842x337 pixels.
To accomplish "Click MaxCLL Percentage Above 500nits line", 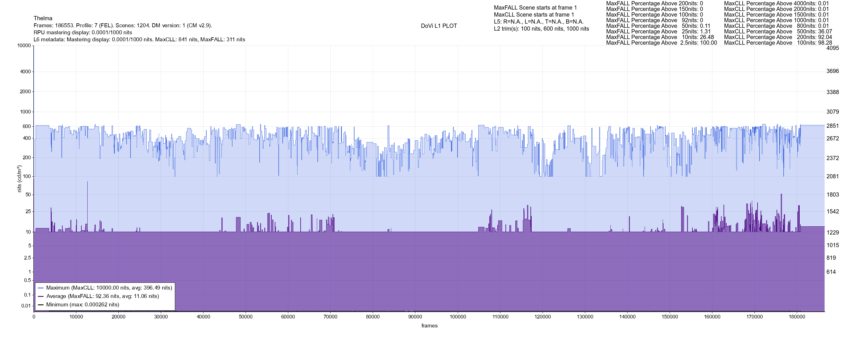I will point(778,31).
